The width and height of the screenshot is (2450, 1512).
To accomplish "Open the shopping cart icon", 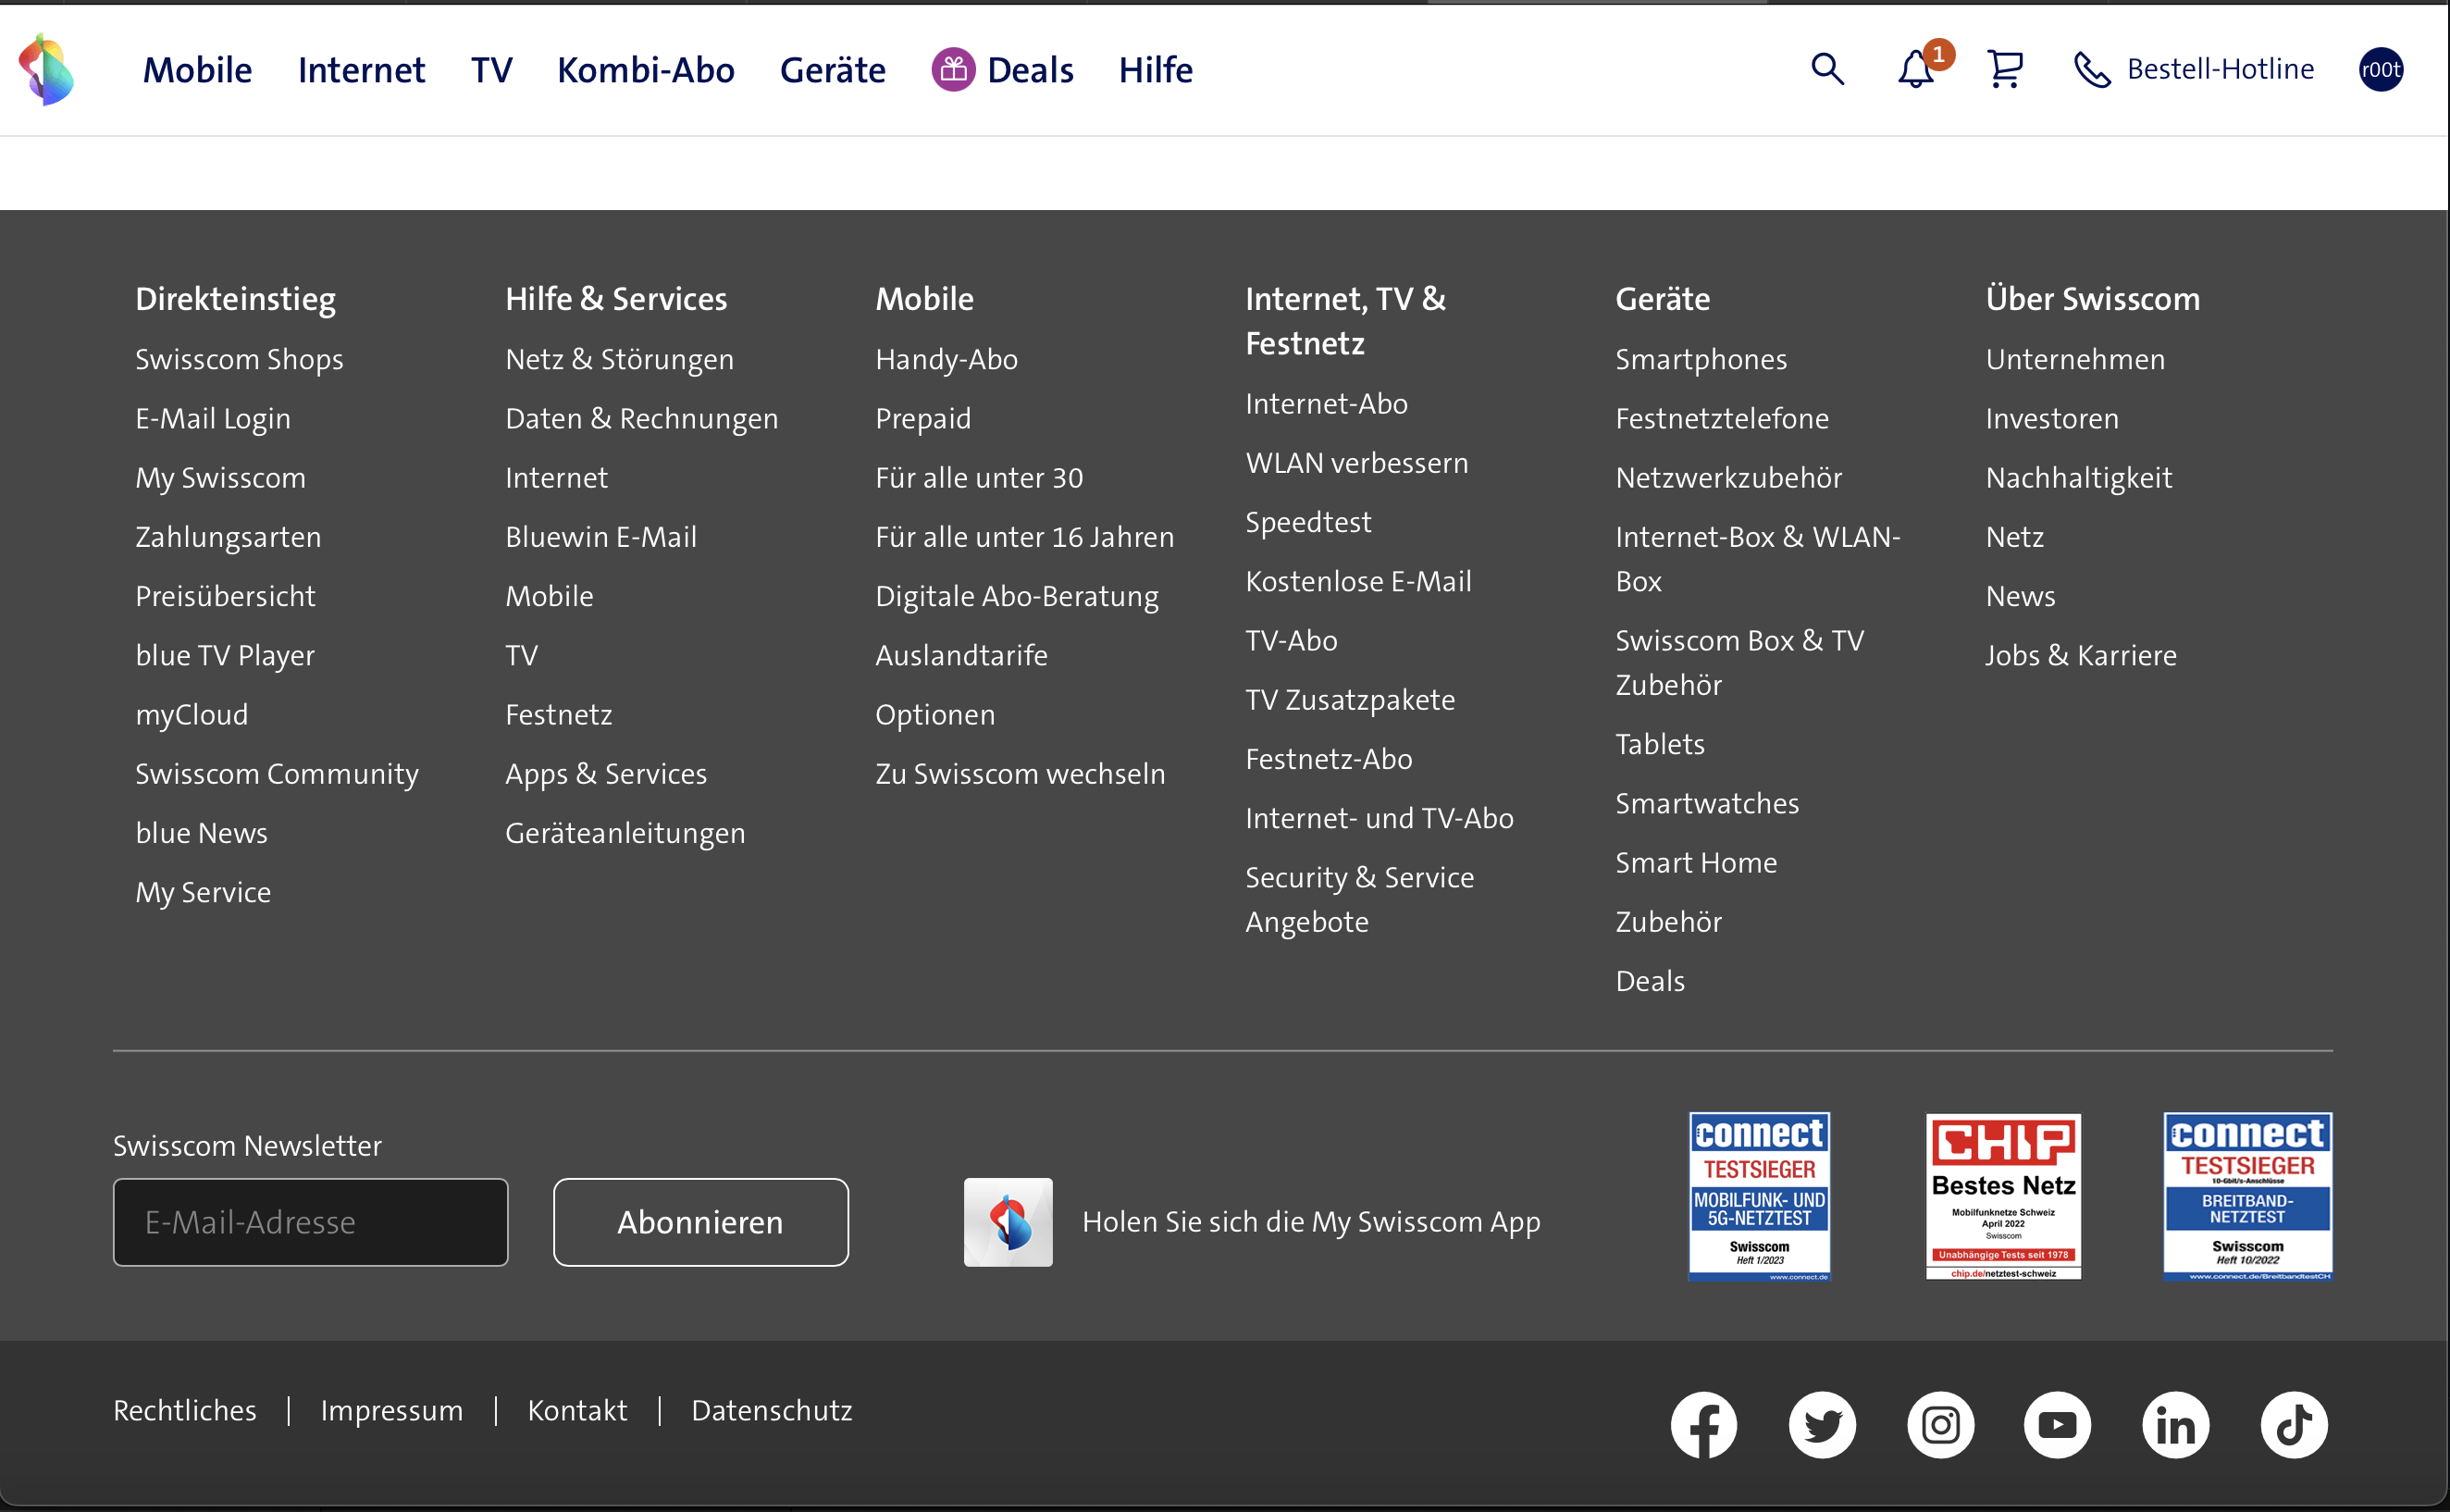I will coord(2004,69).
